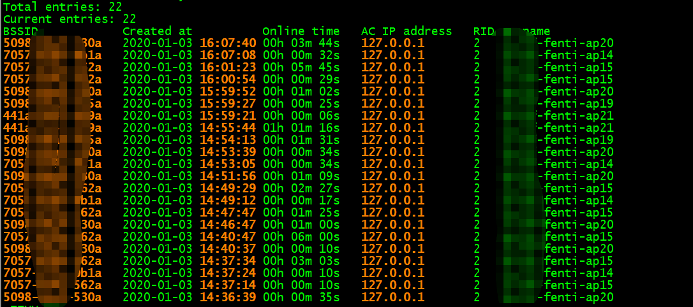Click the timestamp 16:07:40
Viewport: 693px width, 307px height.
tap(228, 43)
